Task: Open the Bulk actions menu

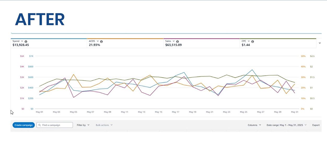Action: click(104, 125)
